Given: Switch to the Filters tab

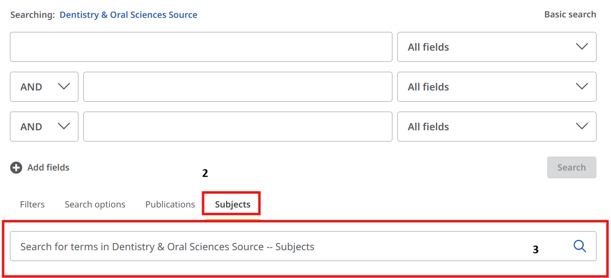Looking at the screenshot, I should 32,205.
